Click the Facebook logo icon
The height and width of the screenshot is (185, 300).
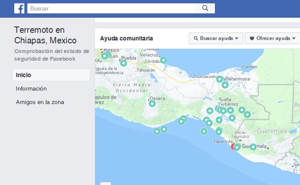click(19, 8)
